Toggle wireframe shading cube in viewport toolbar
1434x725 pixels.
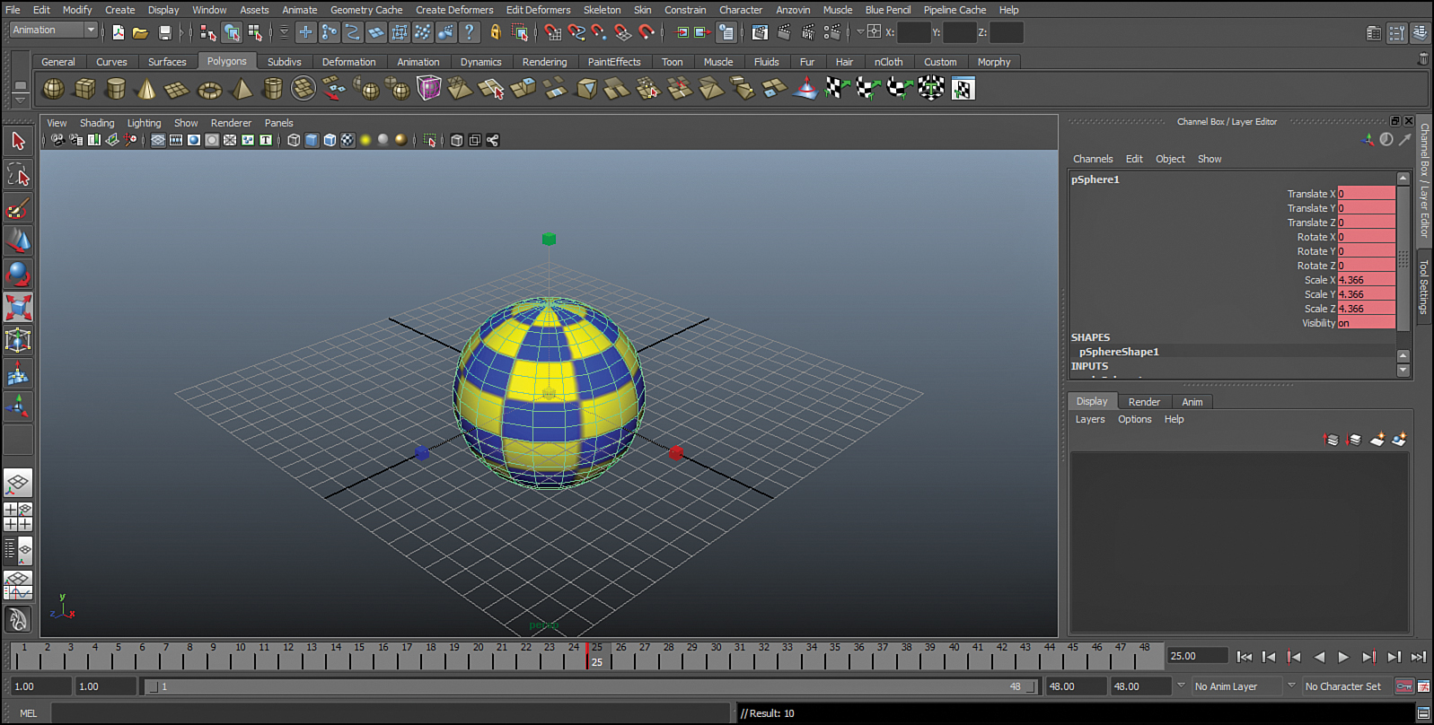coord(294,140)
